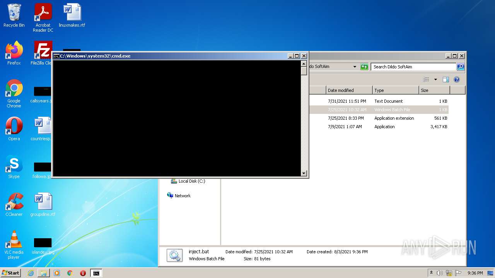Open Internet Explorer from taskbar
495x278 pixels.
coord(31,273)
